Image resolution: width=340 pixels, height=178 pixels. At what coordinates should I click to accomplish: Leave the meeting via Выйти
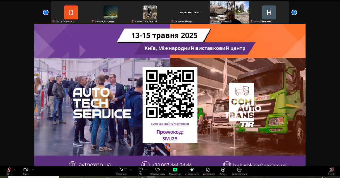tap(331, 171)
